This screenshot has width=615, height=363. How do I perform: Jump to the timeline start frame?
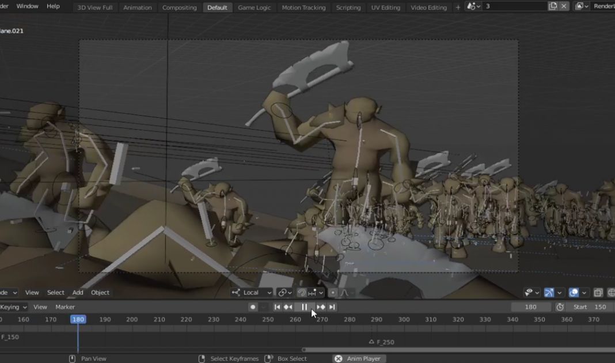277,307
